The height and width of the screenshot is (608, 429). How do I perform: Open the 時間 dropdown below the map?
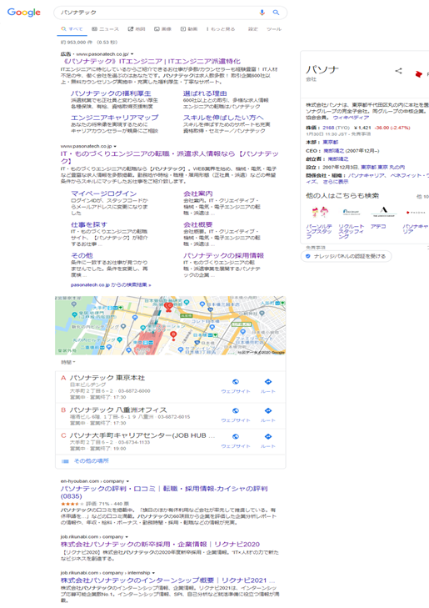click(68, 362)
